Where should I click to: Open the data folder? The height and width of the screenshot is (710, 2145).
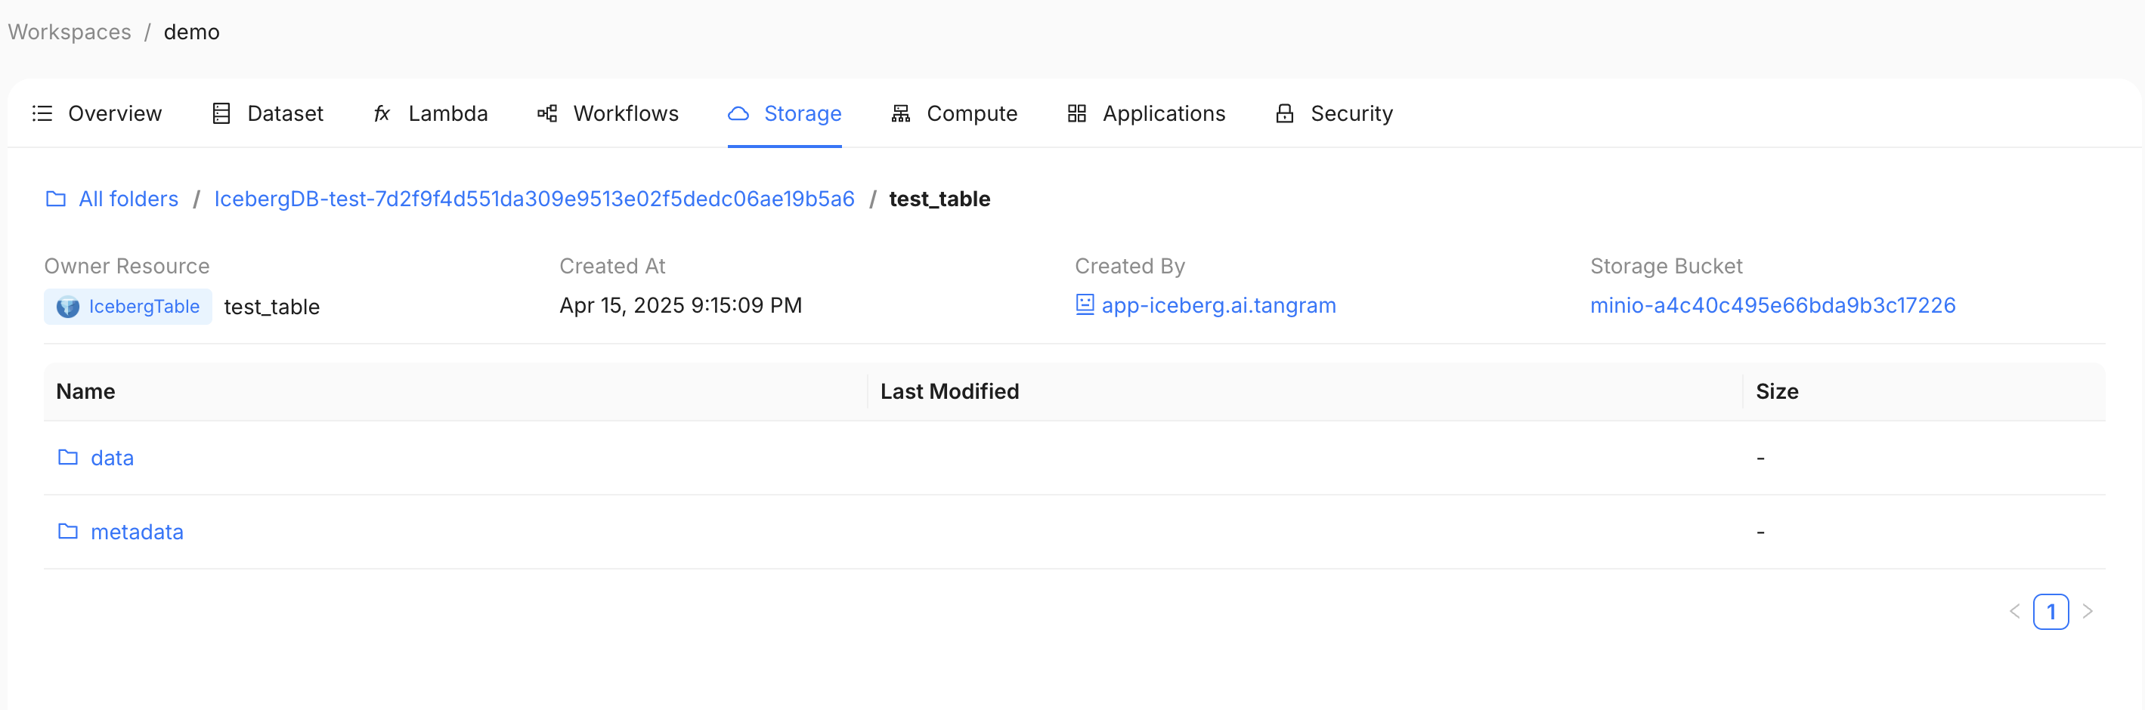112,458
